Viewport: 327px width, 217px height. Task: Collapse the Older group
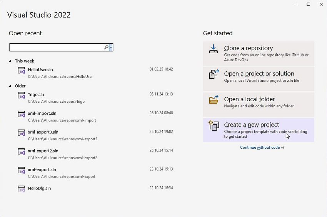10,86
